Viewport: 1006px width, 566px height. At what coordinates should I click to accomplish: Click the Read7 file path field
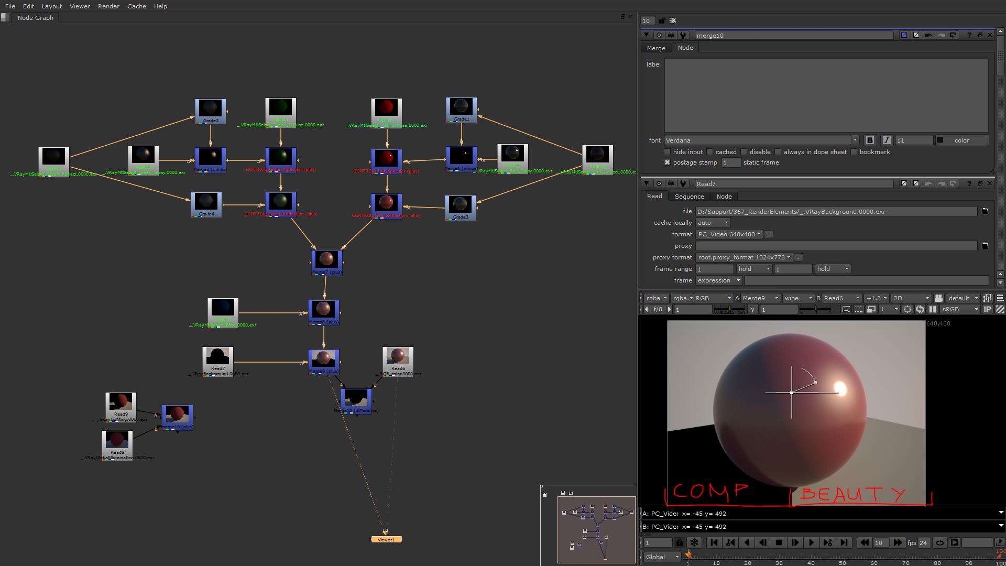[836, 211]
